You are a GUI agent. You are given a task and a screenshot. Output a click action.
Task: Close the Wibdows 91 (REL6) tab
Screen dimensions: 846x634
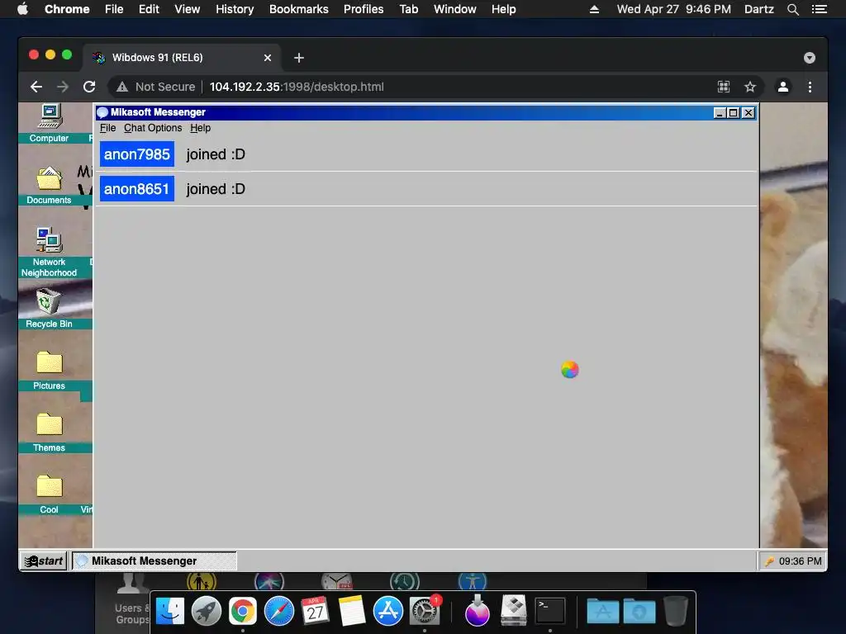pos(268,58)
